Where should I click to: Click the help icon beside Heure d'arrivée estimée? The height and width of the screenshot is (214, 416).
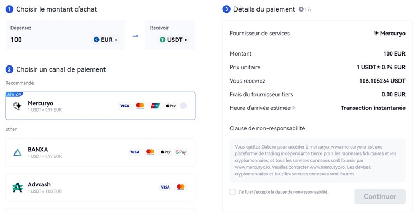point(294,108)
